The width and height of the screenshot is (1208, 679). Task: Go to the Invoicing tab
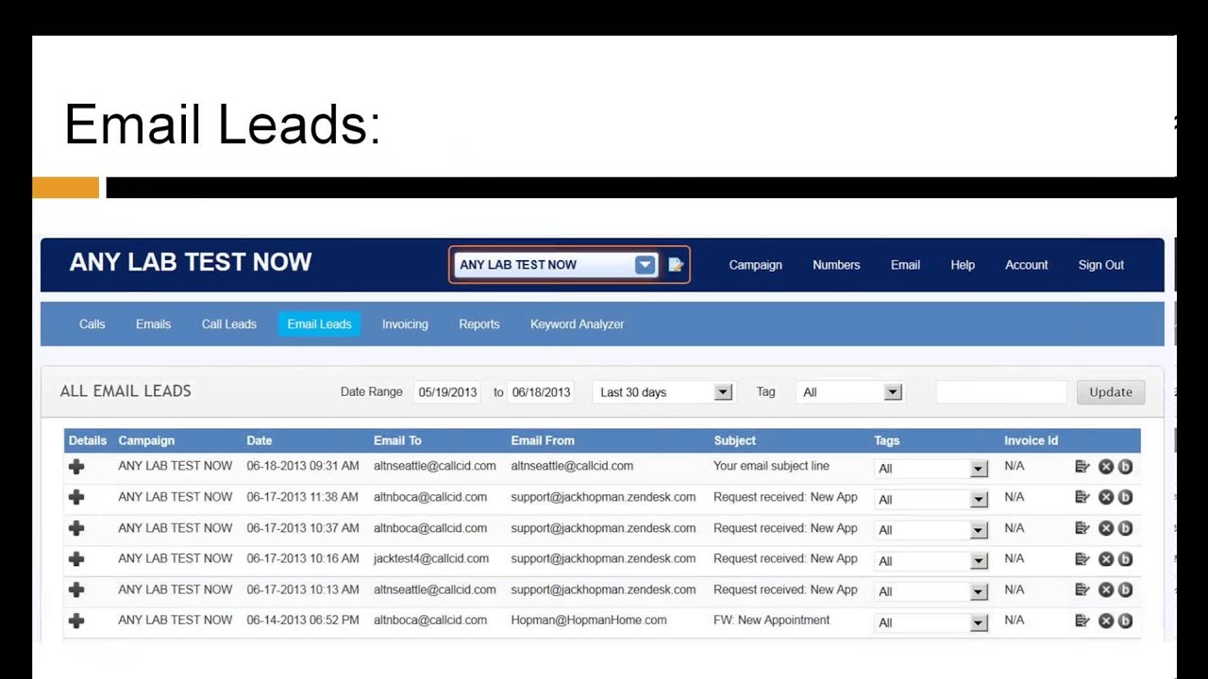tap(405, 324)
